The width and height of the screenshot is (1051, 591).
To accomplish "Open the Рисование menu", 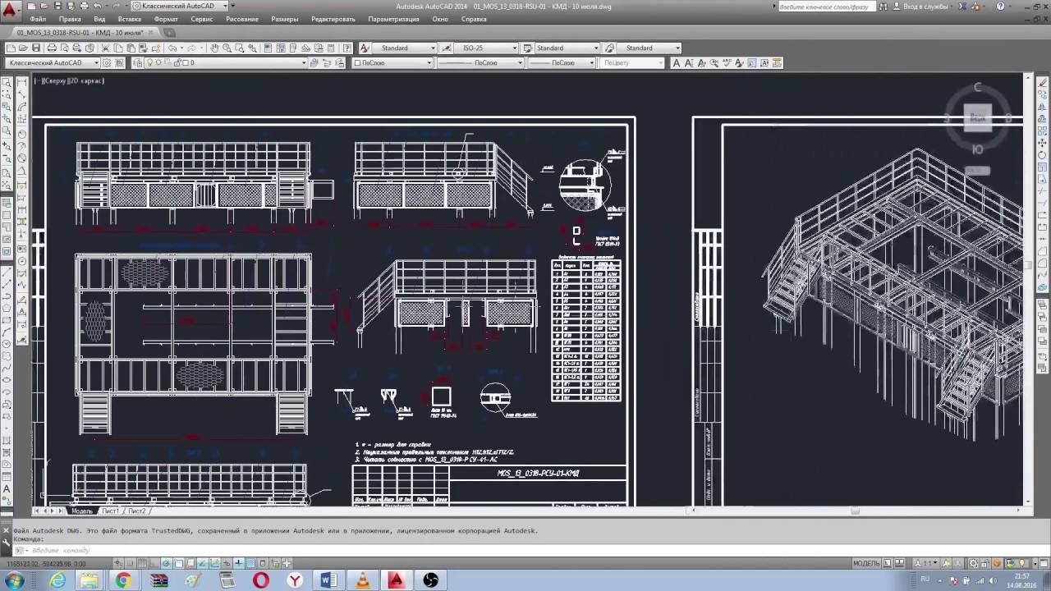I will click(242, 19).
